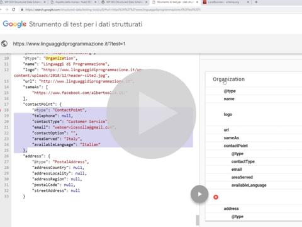
Task: Switch to the Aspetto della ricerca - Yoast tab
Action: coord(74,2)
